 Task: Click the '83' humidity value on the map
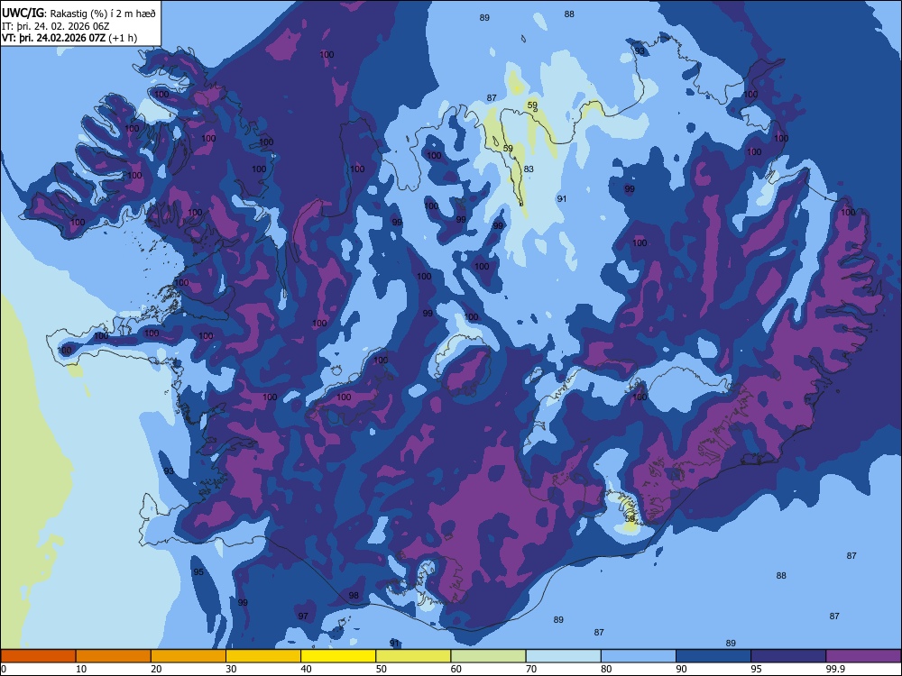click(529, 169)
